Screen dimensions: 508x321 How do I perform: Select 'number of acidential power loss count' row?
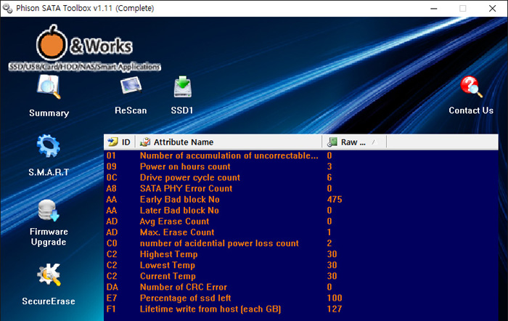click(x=301, y=243)
